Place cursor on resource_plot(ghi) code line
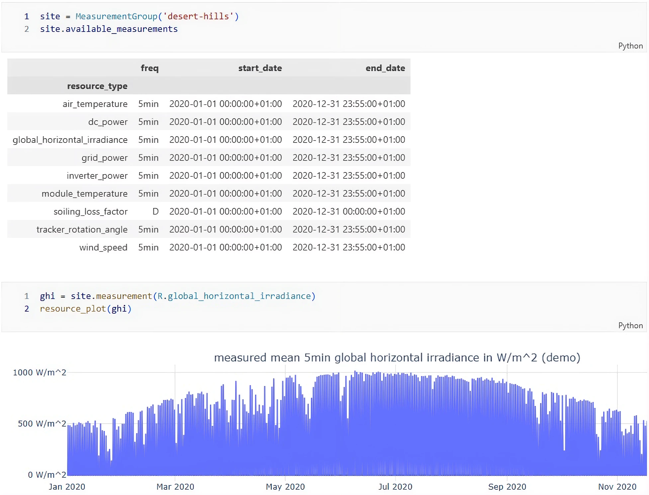 click(x=86, y=309)
